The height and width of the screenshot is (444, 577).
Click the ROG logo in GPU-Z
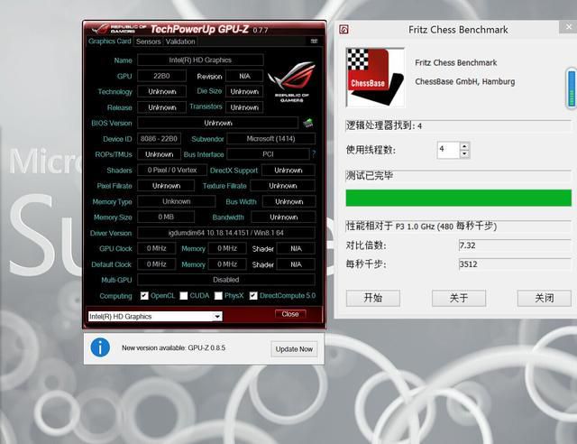[x=292, y=81]
